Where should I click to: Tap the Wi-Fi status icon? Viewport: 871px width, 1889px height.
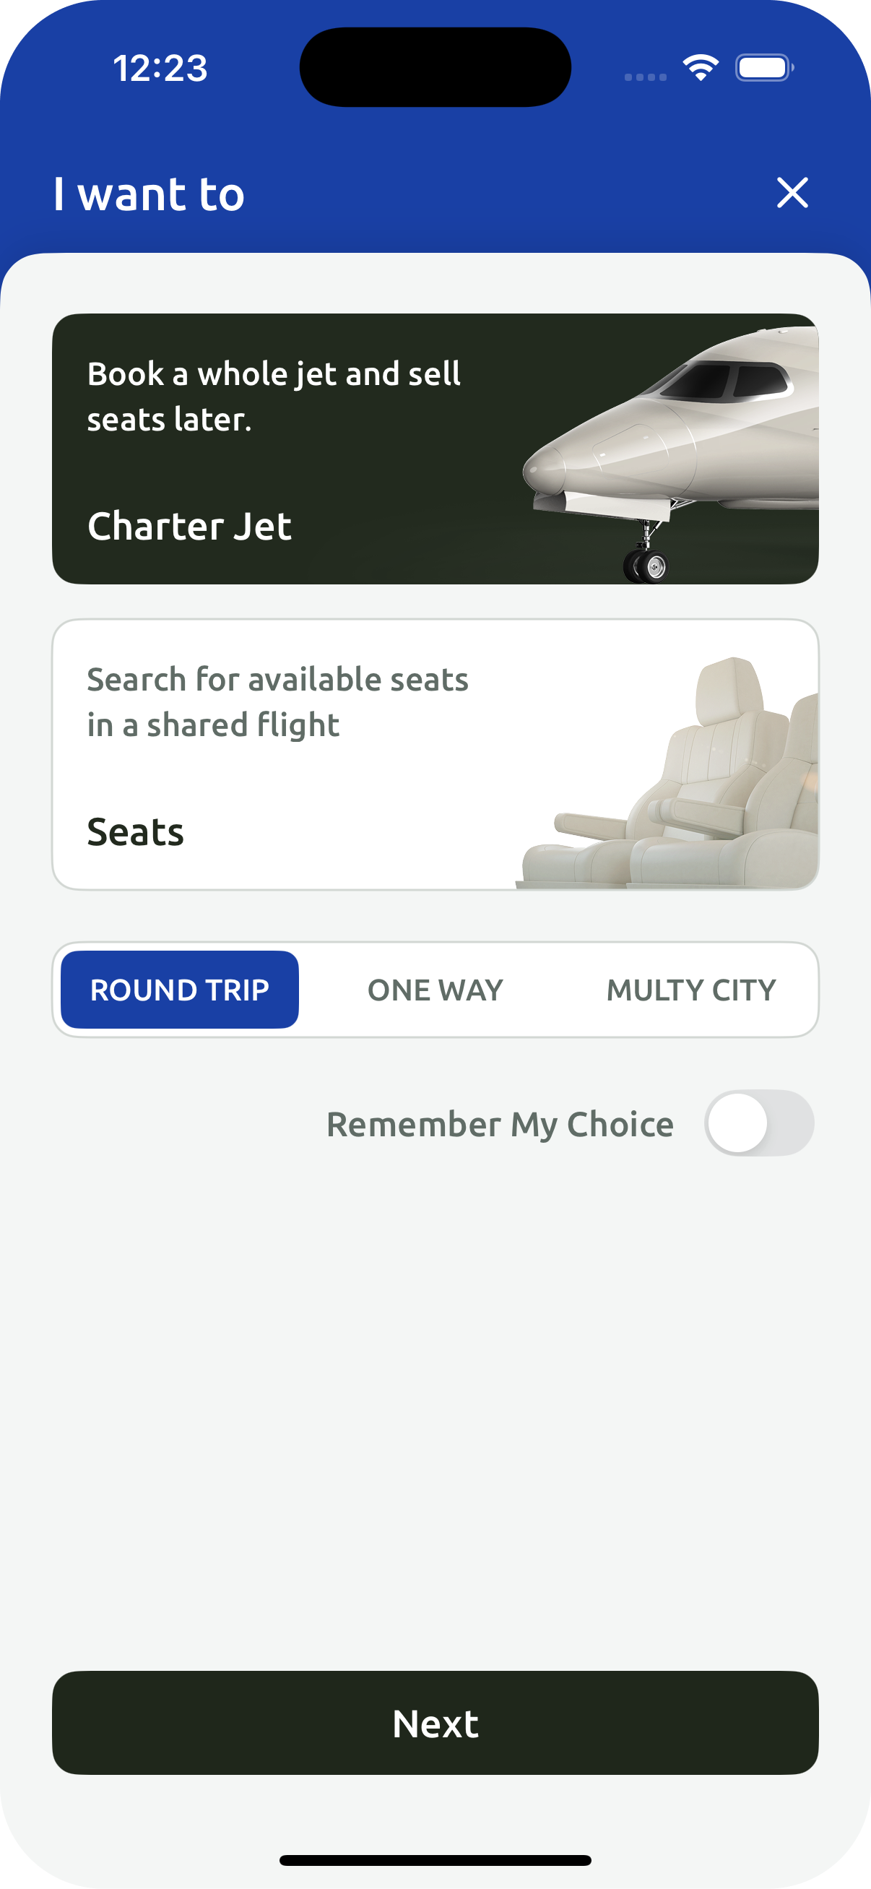coord(700,67)
